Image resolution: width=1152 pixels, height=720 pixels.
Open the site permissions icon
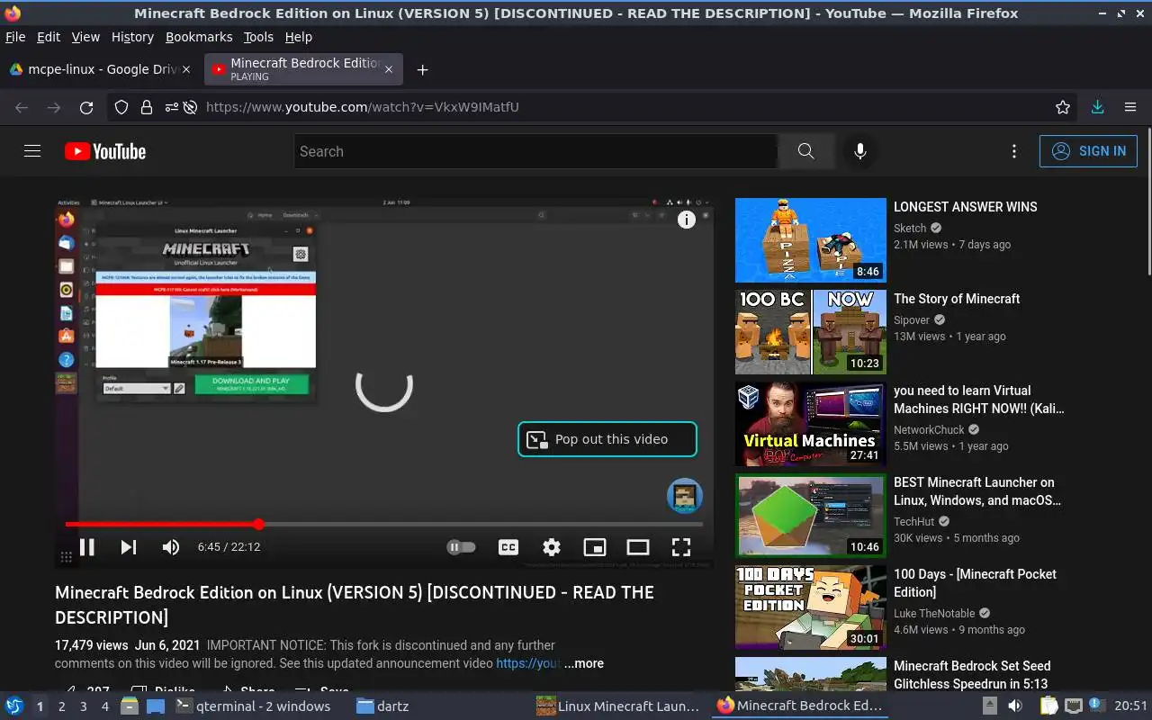tap(170, 107)
